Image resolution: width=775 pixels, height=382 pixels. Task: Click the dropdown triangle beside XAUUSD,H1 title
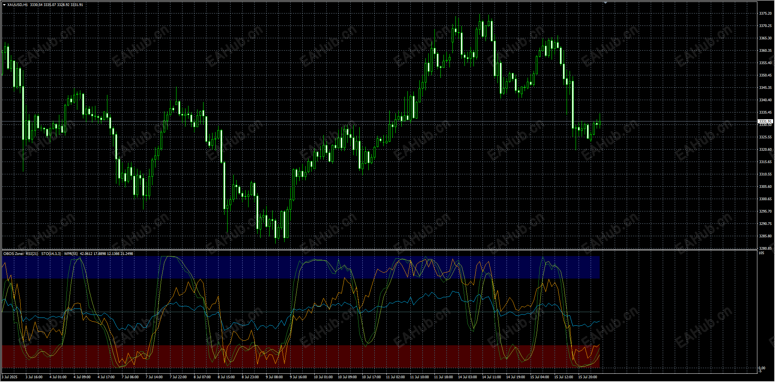[x=4, y=5]
